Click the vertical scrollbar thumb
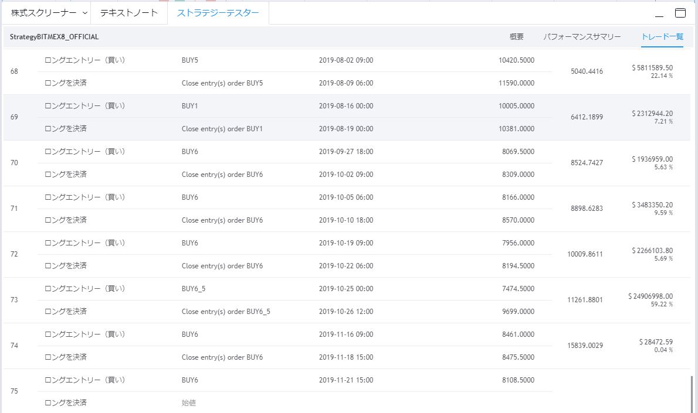 pyautogui.click(x=692, y=394)
